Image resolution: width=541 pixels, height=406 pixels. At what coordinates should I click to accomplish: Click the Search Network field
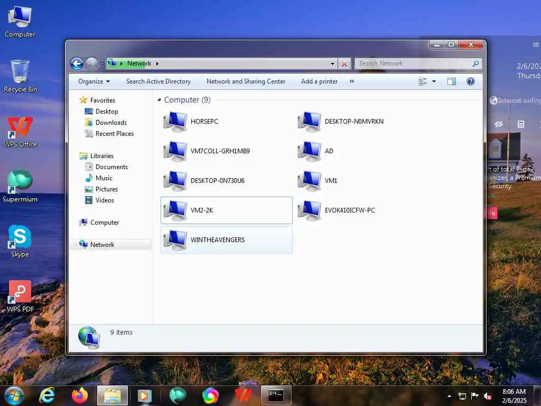(x=413, y=63)
